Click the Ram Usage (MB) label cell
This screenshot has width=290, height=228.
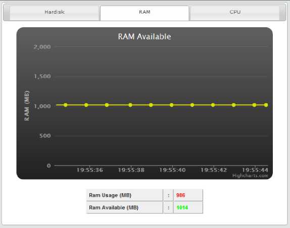[125, 195]
